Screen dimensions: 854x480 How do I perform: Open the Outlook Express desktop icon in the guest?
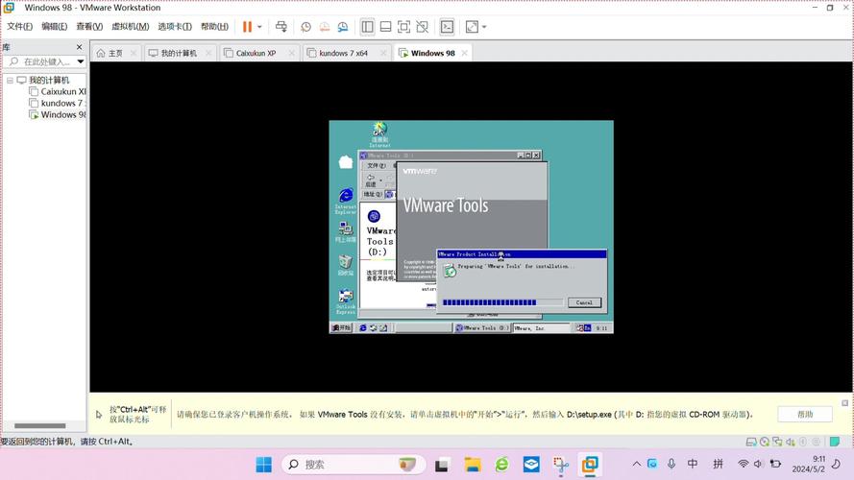point(345,300)
